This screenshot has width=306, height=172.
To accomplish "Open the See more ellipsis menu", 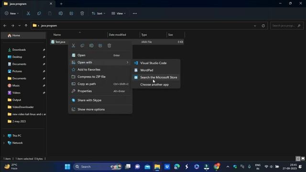I will tap(135, 13).
